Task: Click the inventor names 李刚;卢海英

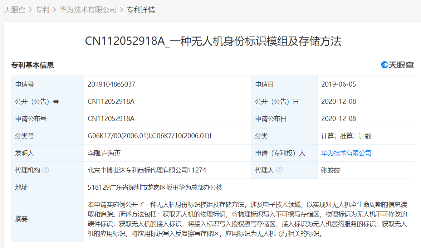Action: coord(104,153)
